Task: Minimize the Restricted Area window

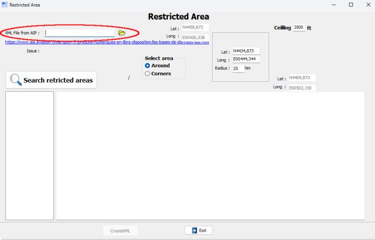Action: coord(334,5)
